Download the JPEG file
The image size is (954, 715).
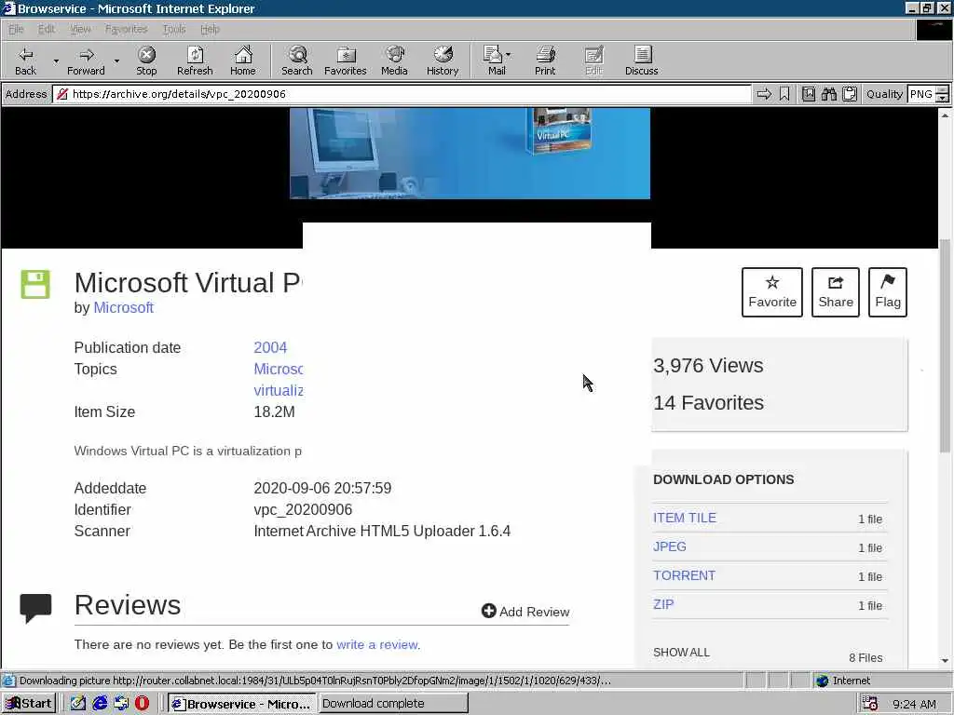pos(669,546)
